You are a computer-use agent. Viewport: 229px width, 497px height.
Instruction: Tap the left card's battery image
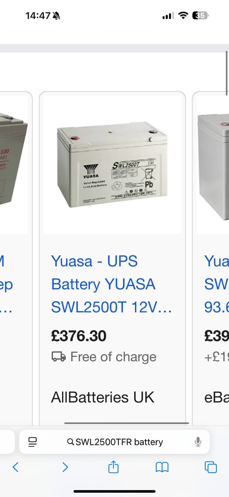click(x=14, y=159)
